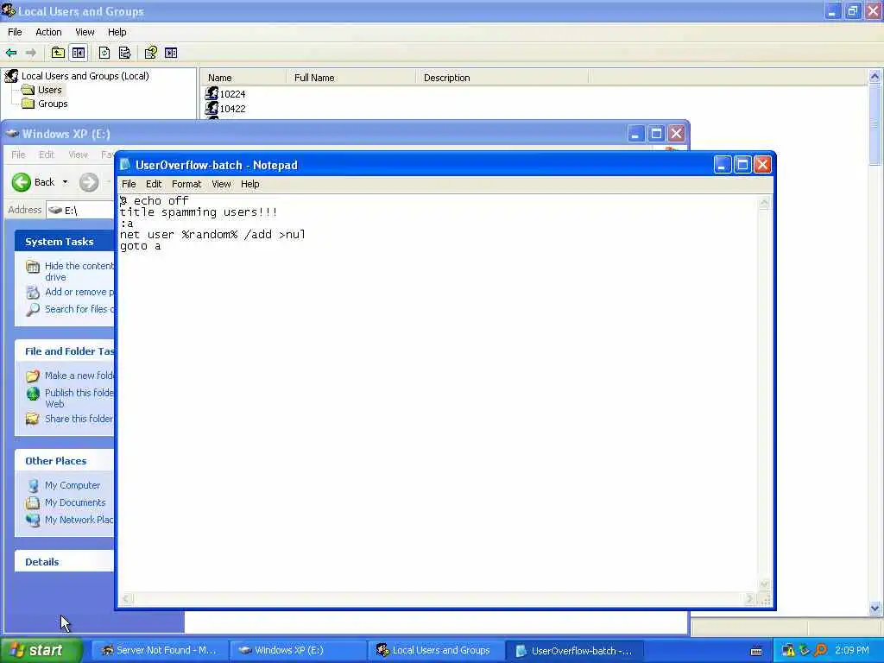Screen dimensions: 884x663
Task: Click the security warning tray icon
Action: click(788, 651)
